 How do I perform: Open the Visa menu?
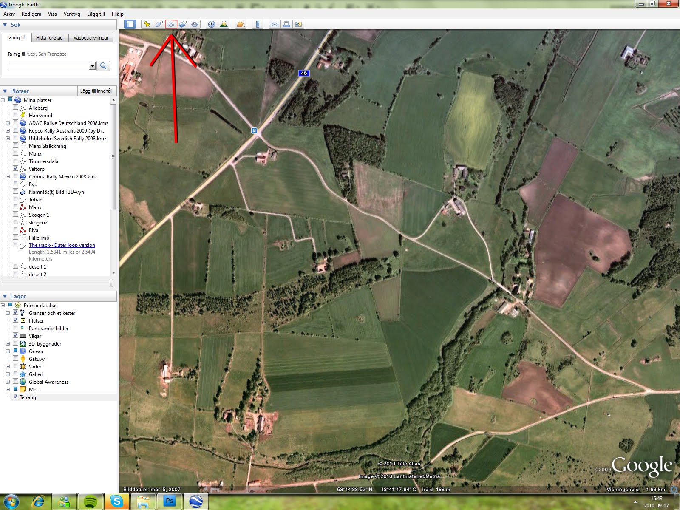[52, 14]
